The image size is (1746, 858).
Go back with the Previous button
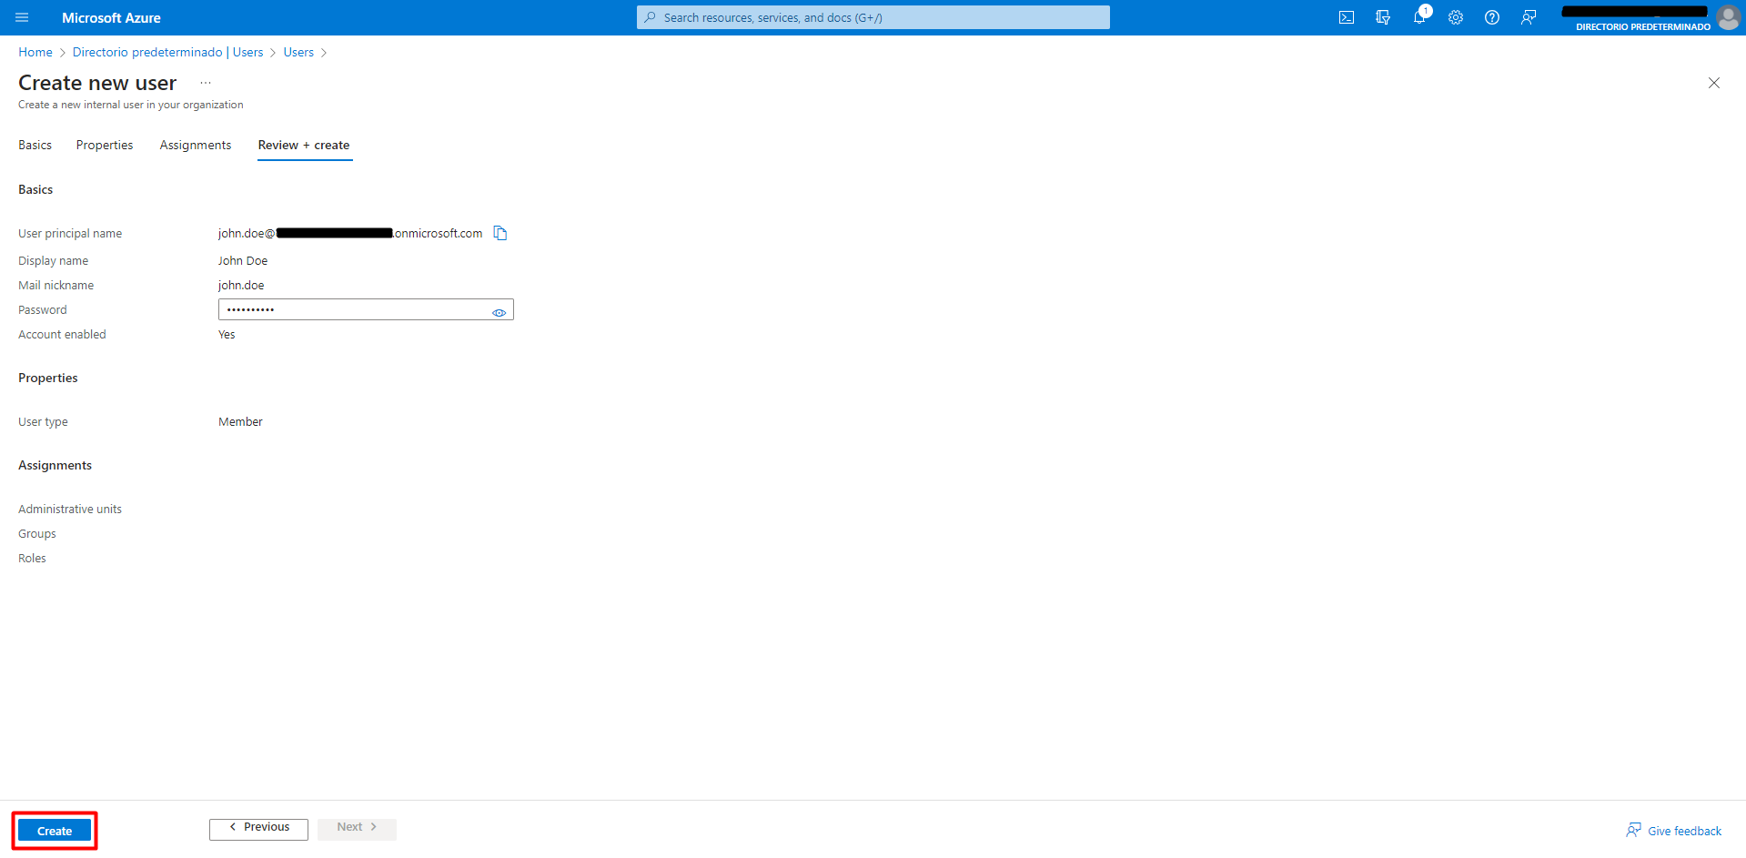tap(258, 828)
